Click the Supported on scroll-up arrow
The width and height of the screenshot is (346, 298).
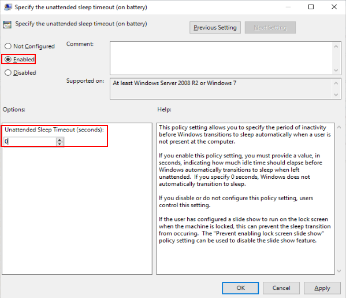tap(336, 83)
